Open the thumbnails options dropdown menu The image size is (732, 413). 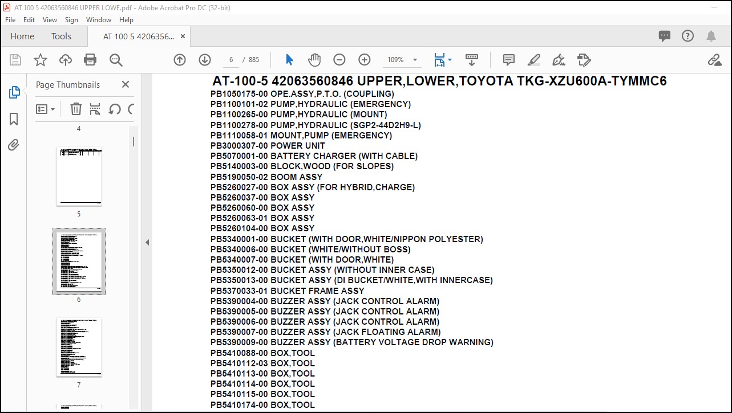pyautogui.click(x=46, y=109)
